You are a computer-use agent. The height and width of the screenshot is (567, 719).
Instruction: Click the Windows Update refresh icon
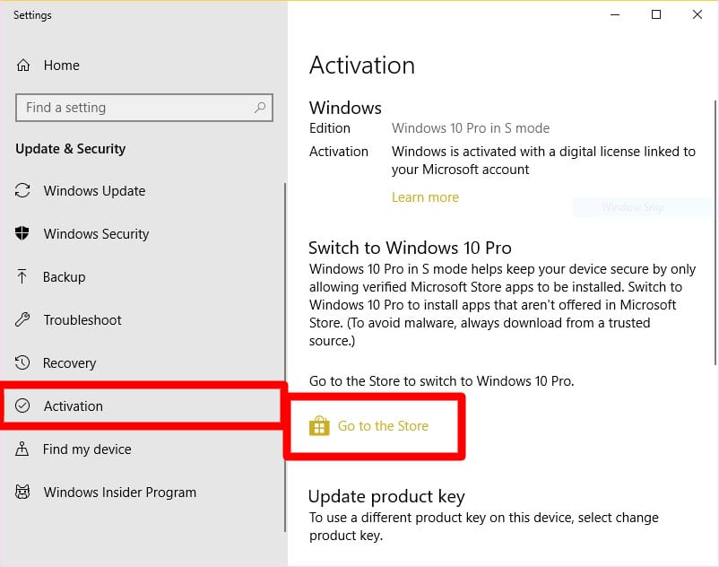click(x=22, y=190)
